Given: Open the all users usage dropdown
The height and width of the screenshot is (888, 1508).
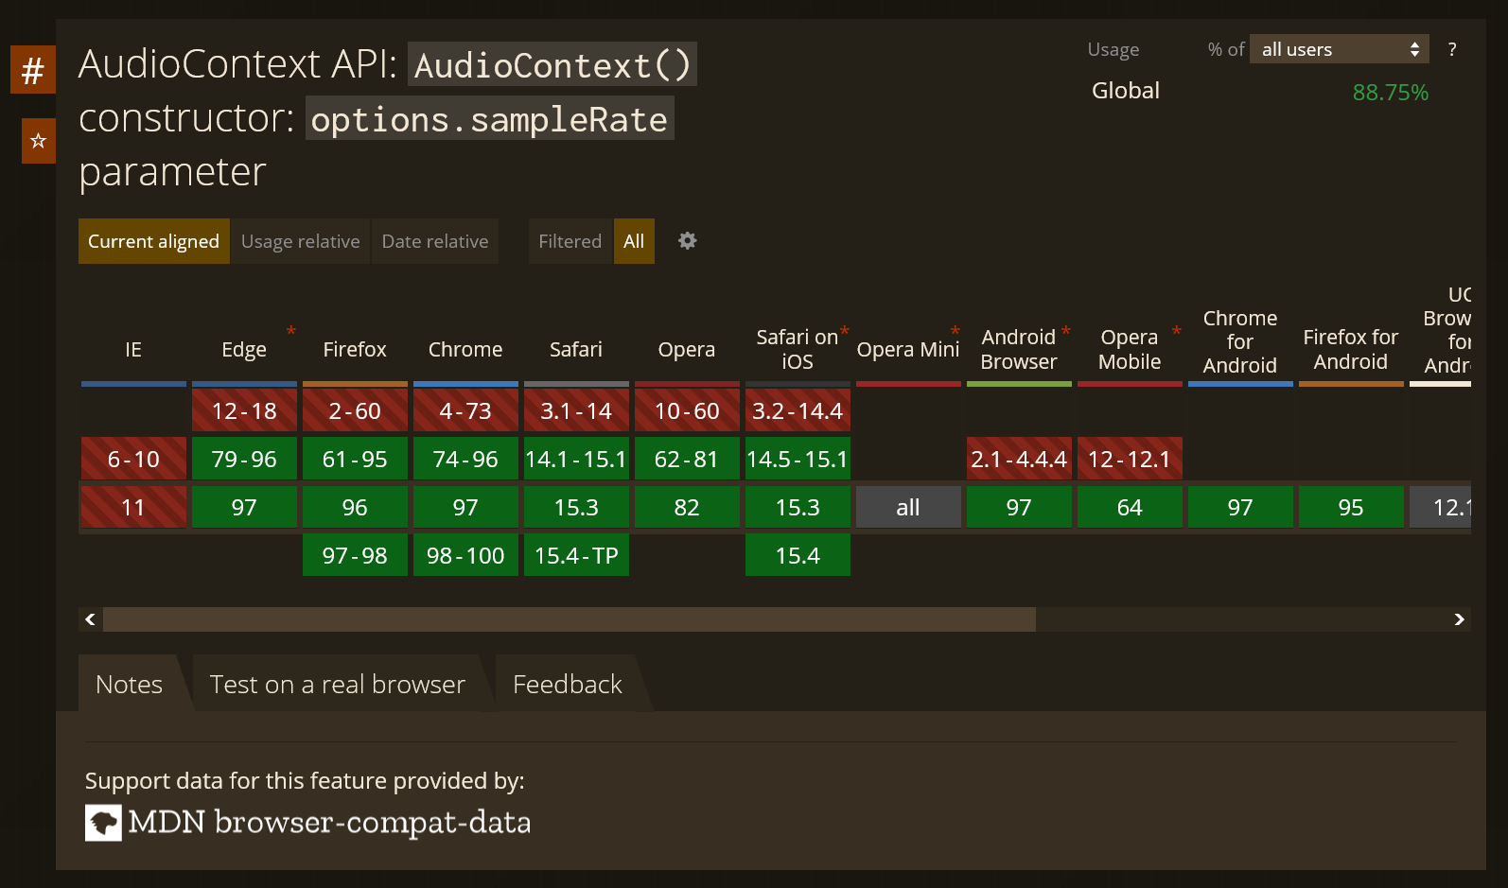Looking at the screenshot, I should point(1340,49).
